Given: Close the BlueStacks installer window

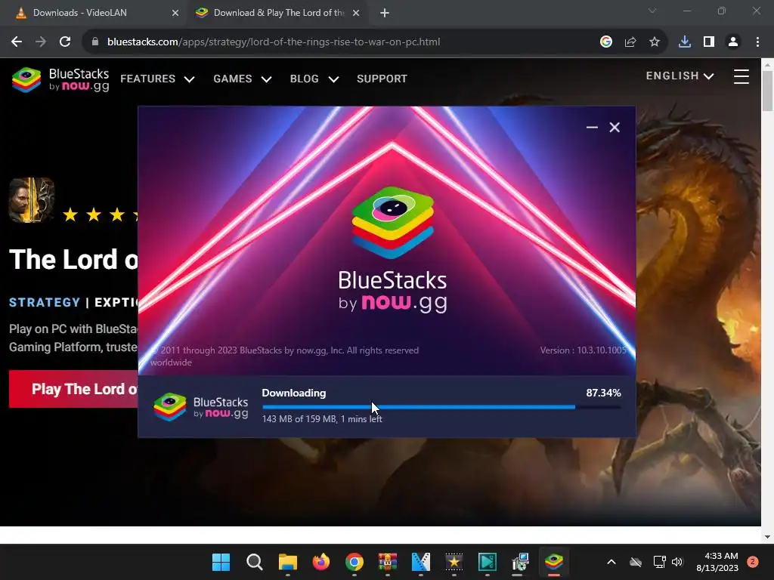Looking at the screenshot, I should point(615,127).
